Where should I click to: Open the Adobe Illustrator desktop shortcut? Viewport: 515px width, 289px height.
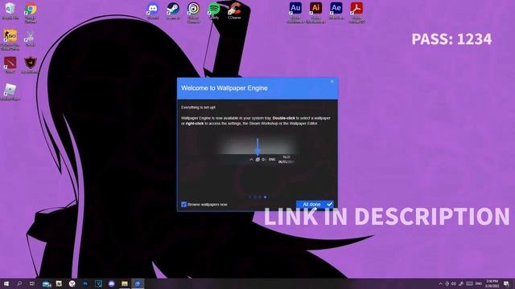pos(315,13)
